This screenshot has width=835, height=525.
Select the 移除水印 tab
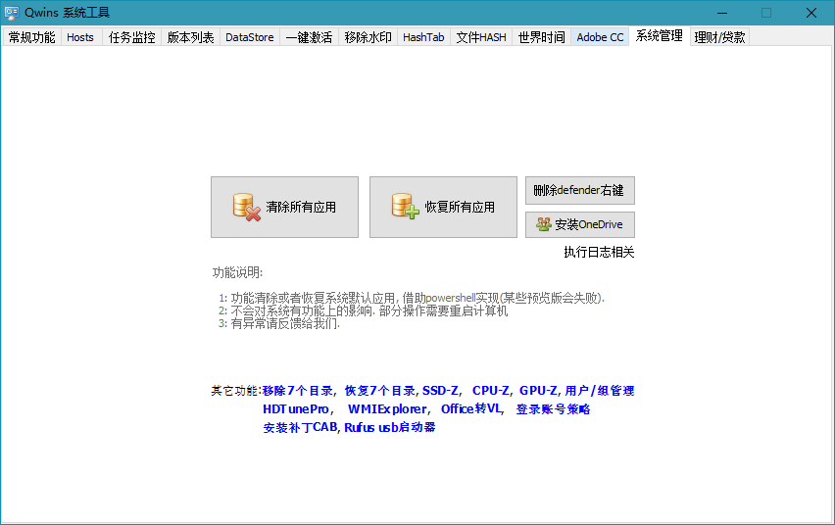point(368,37)
